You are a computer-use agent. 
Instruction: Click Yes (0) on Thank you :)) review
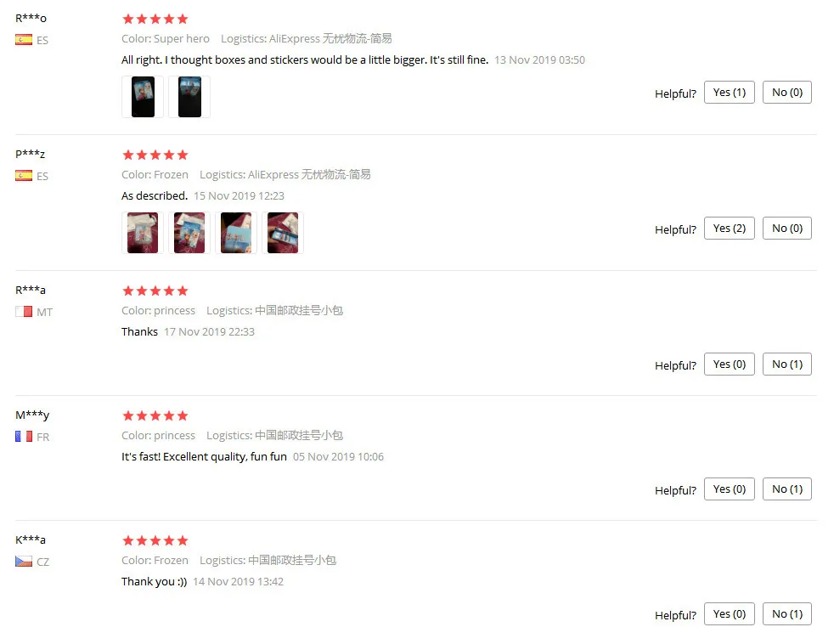pyautogui.click(x=730, y=614)
